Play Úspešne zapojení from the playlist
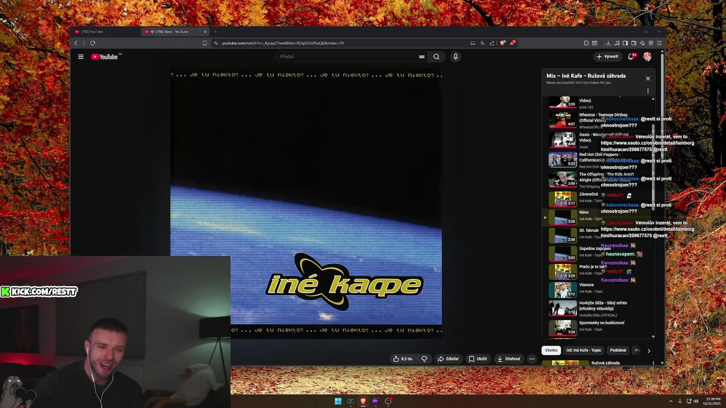Viewport: 726px width, 408px height. 598,253
